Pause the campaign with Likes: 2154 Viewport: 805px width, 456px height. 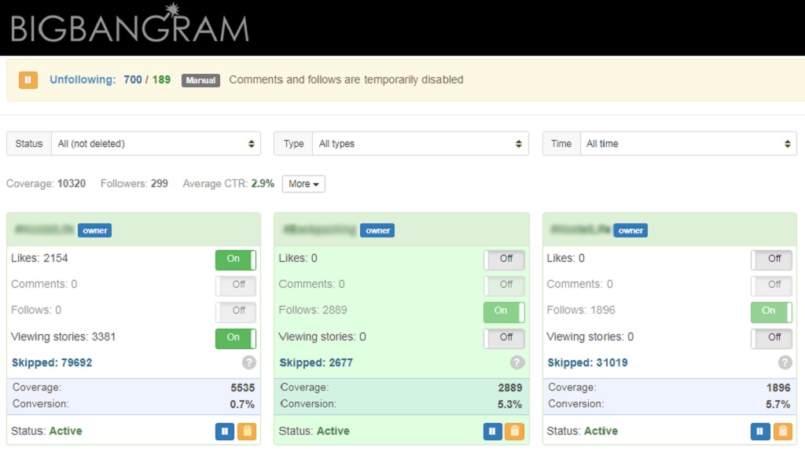(224, 432)
